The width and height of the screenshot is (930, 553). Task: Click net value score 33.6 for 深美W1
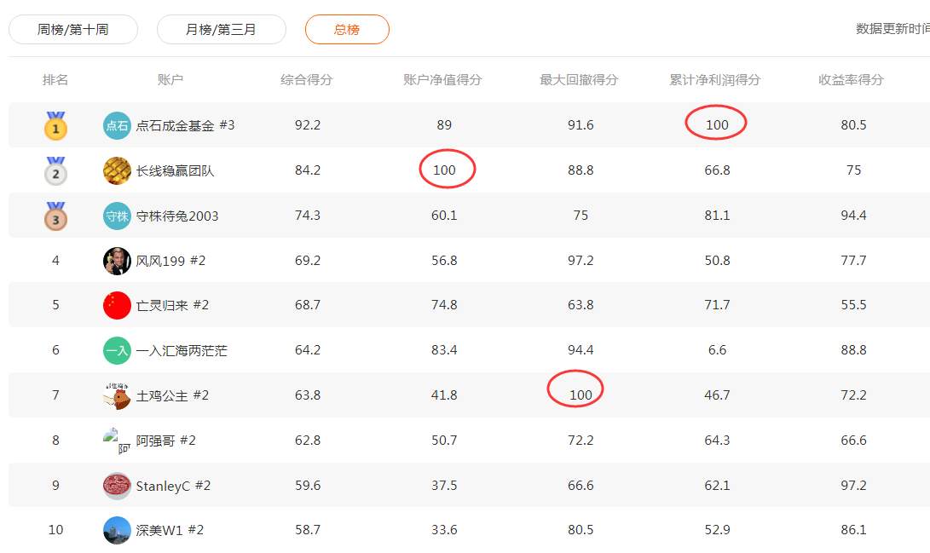(x=444, y=529)
